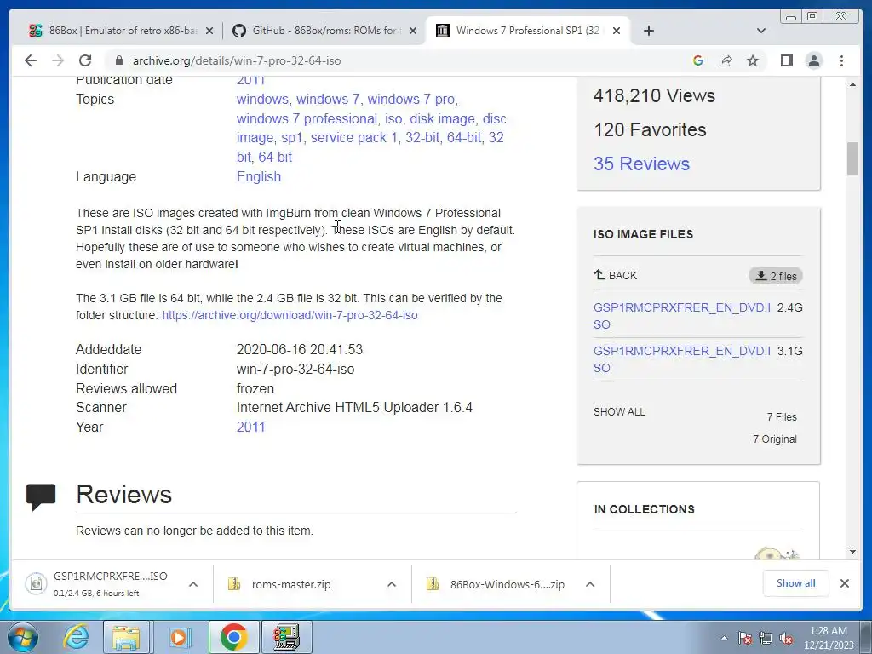Open Windows Explorer from taskbar
The height and width of the screenshot is (654, 872).
pos(126,637)
